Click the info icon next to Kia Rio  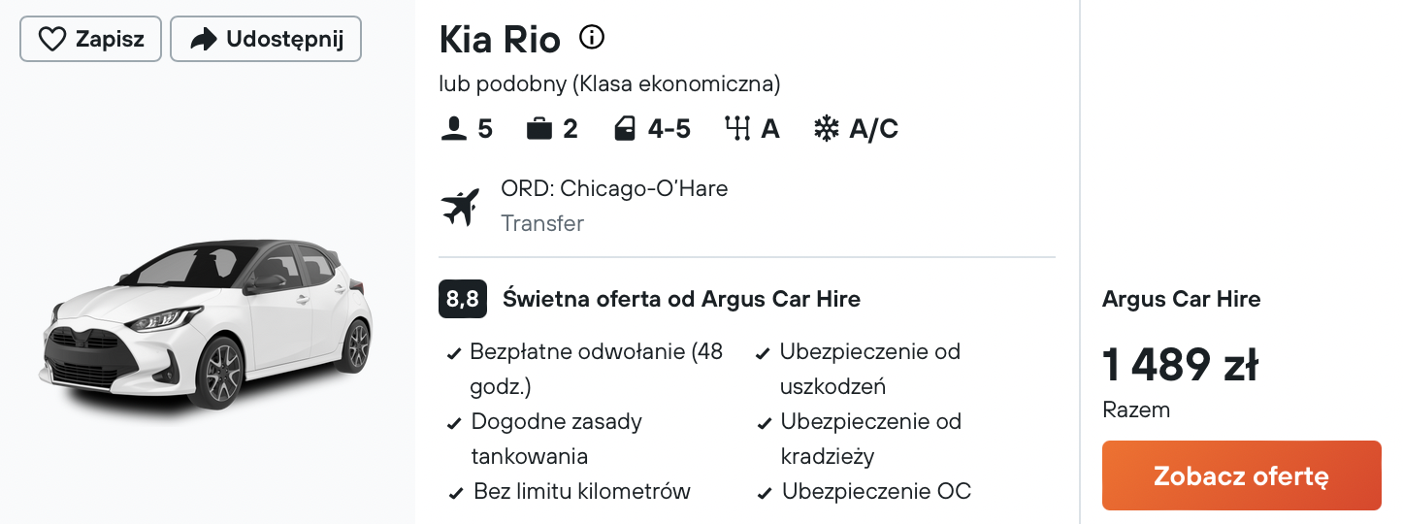tap(592, 38)
